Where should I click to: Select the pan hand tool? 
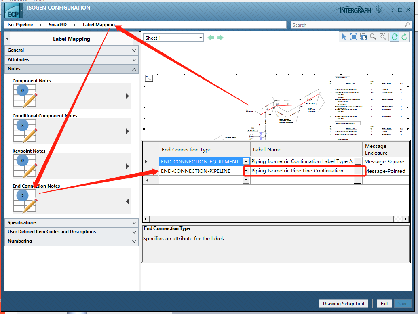(363, 37)
